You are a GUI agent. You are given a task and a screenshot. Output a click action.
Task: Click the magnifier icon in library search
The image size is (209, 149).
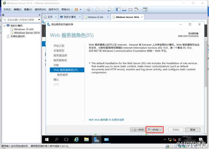[5, 20]
